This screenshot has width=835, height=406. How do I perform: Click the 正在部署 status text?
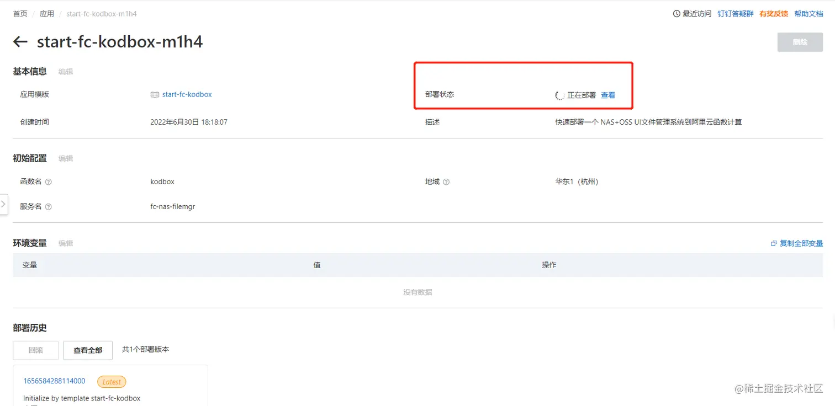click(582, 95)
